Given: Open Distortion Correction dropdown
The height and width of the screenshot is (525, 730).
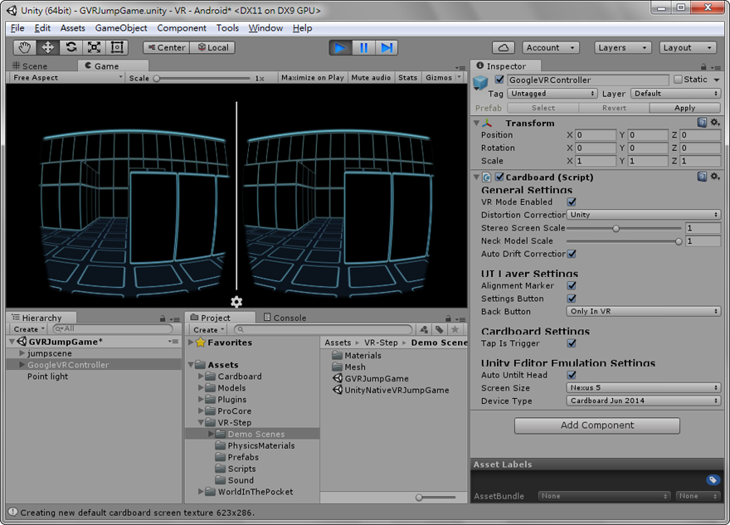Looking at the screenshot, I should (644, 215).
